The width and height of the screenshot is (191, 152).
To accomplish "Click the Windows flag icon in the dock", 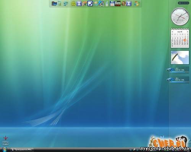I will (x=137, y=3).
